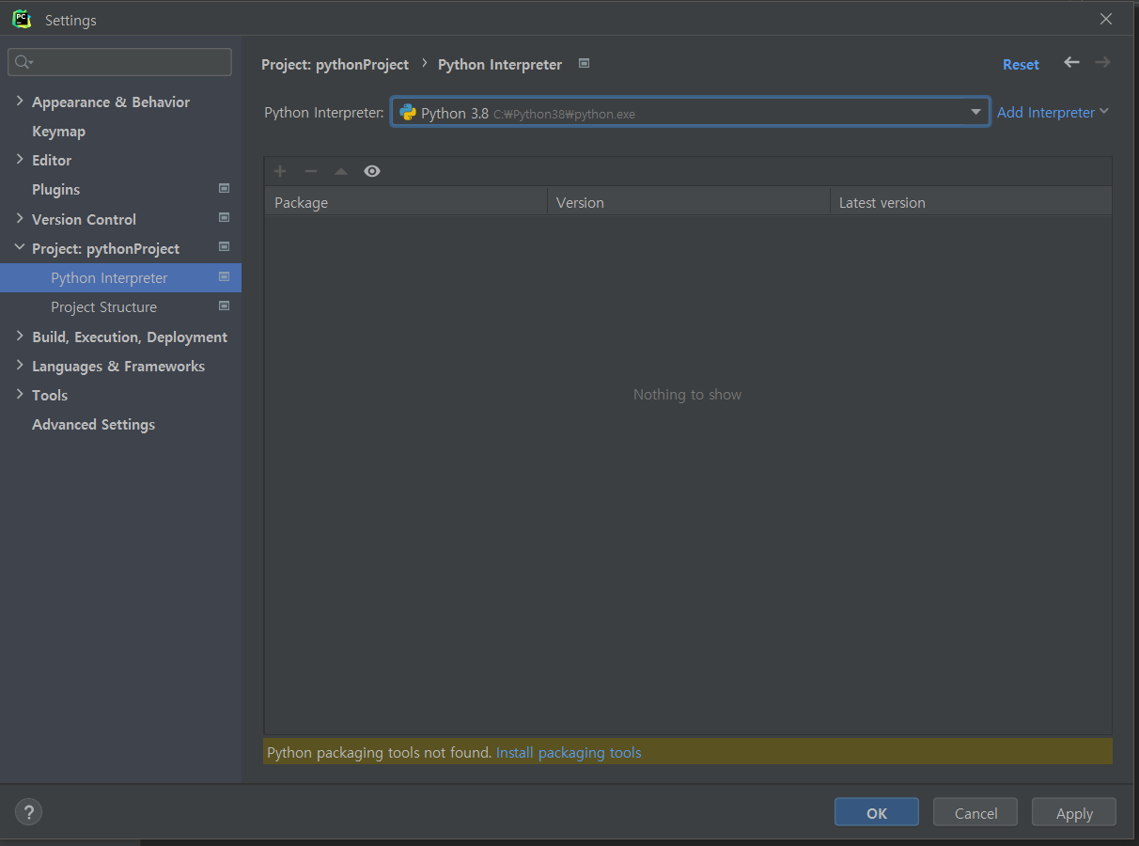The width and height of the screenshot is (1139, 846).
Task: Click the Cancel button
Action: click(975, 813)
